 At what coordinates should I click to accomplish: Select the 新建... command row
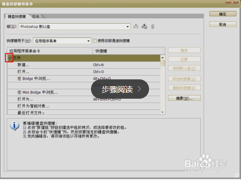click(84, 65)
